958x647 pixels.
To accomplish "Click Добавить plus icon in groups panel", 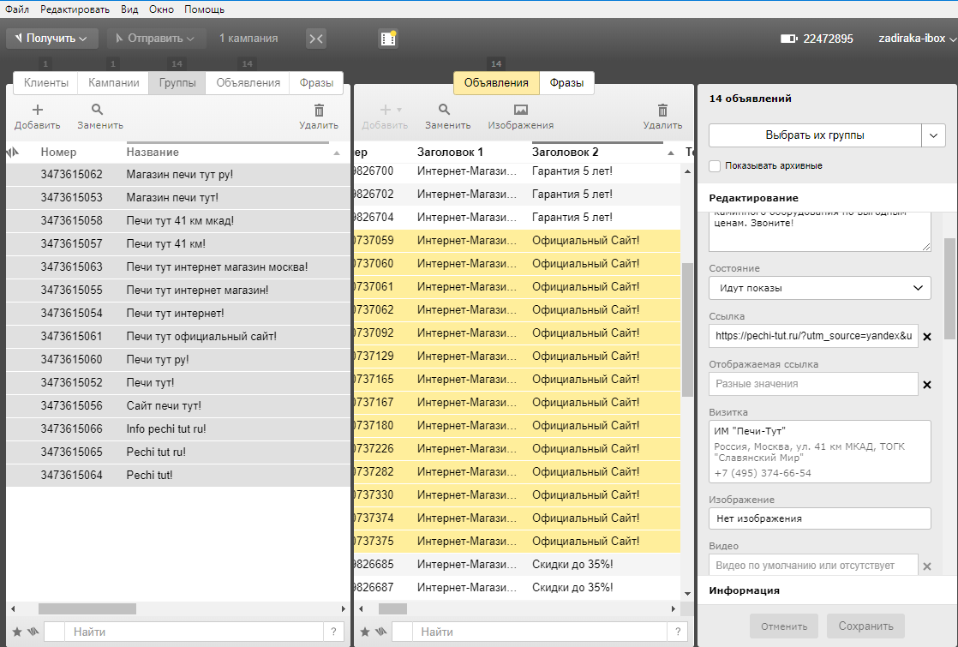I will 37,110.
